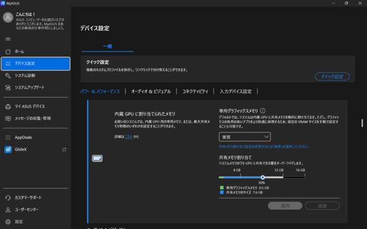
Task: Click the 16 GB slider label
Action: pos(300,171)
